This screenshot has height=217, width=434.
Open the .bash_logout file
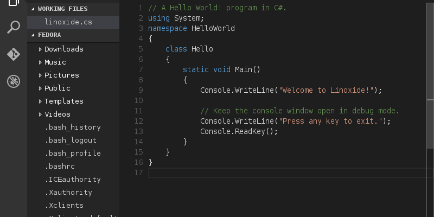pos(71,141)
